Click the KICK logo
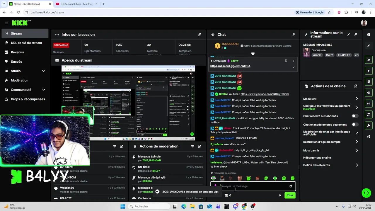This screenshot has height=211, width=375. click(x=21, y=23)
